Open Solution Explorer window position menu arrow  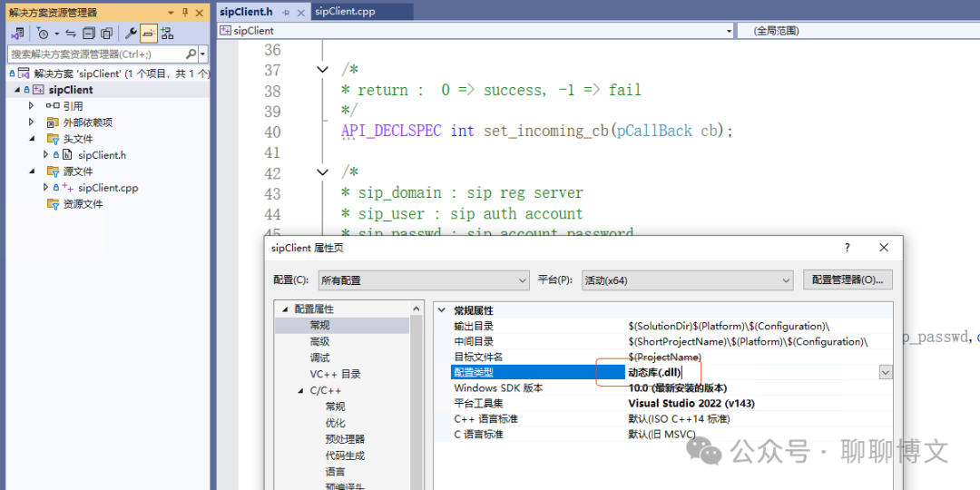(171, 13)
